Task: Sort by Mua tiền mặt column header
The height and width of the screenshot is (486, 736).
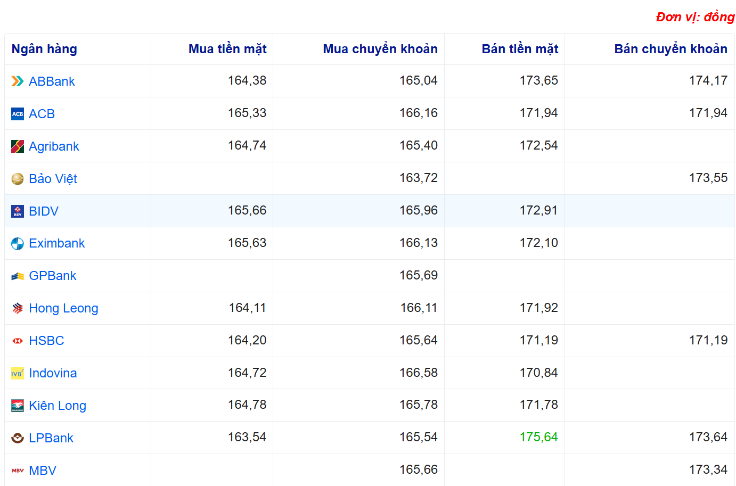Action: tap(227, 49)
